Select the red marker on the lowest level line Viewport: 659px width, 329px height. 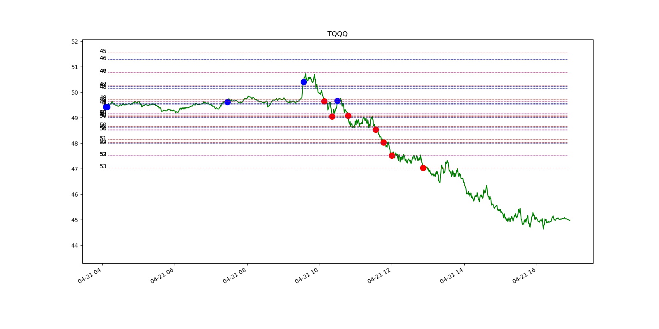point(423,168)
